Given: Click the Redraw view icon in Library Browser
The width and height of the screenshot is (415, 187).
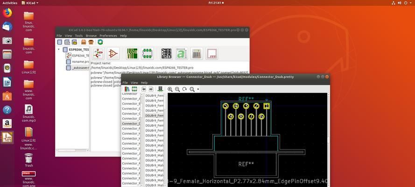Looking at the screenshot, I should click(185, 89).
